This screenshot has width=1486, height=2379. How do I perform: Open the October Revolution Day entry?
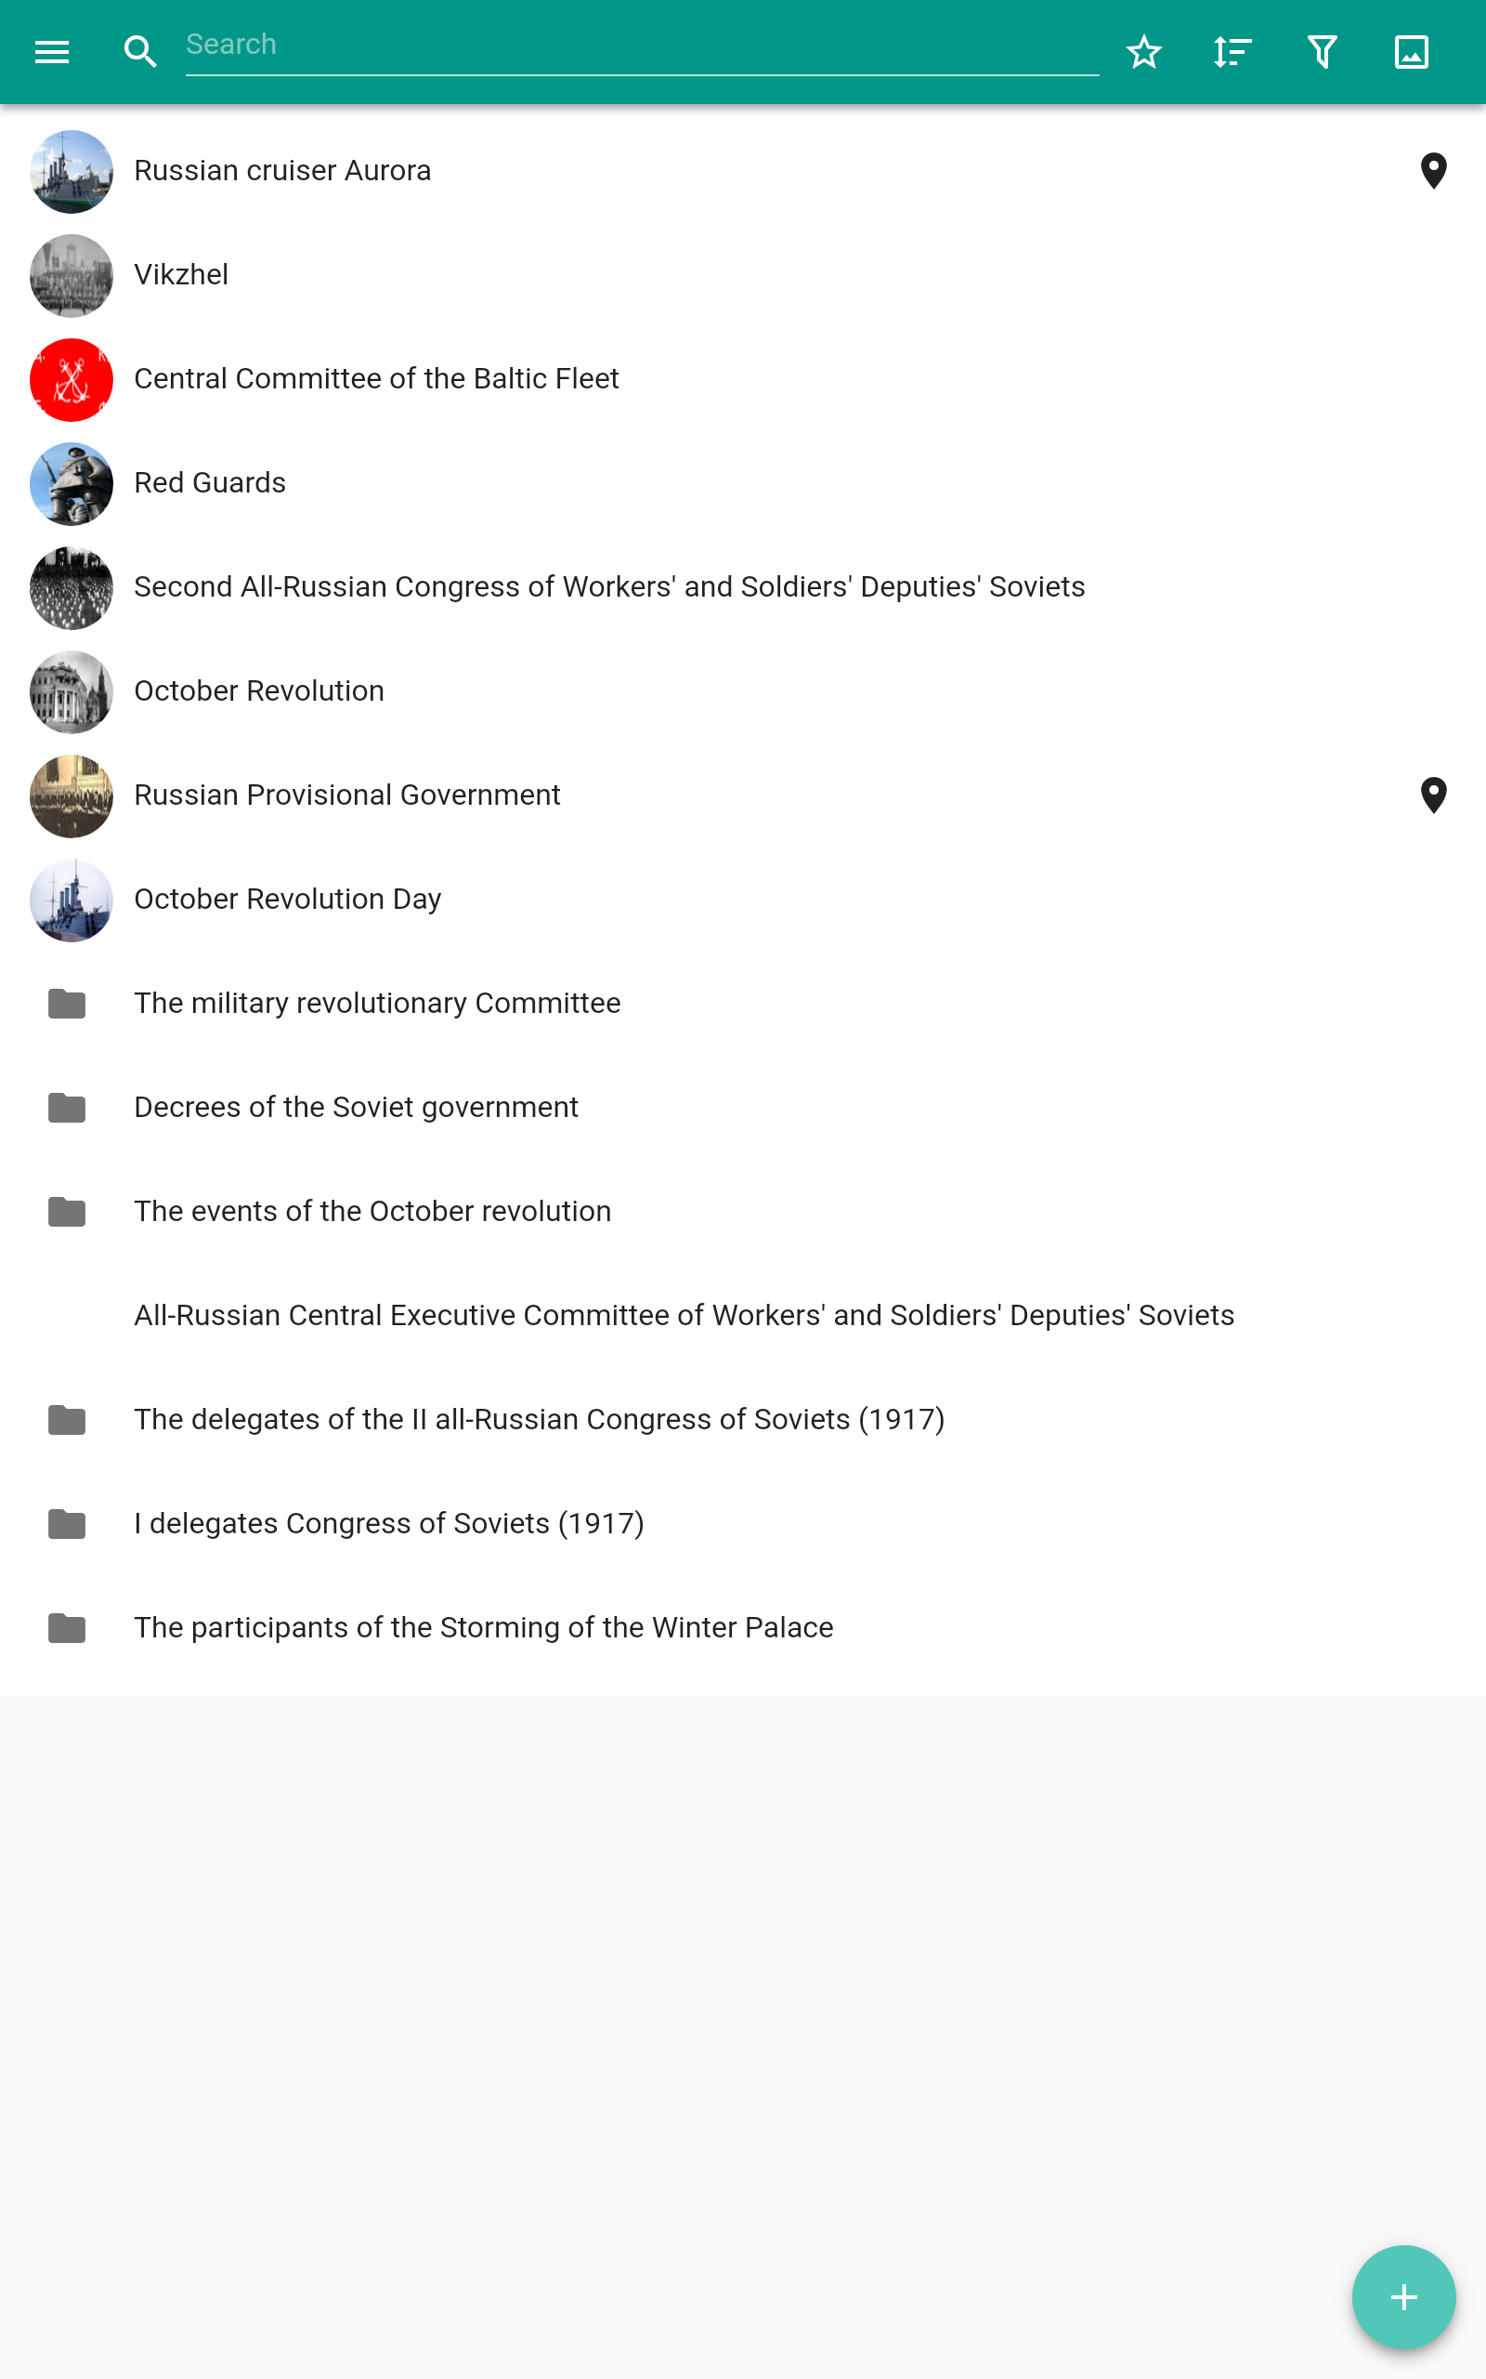coord(288,900)
